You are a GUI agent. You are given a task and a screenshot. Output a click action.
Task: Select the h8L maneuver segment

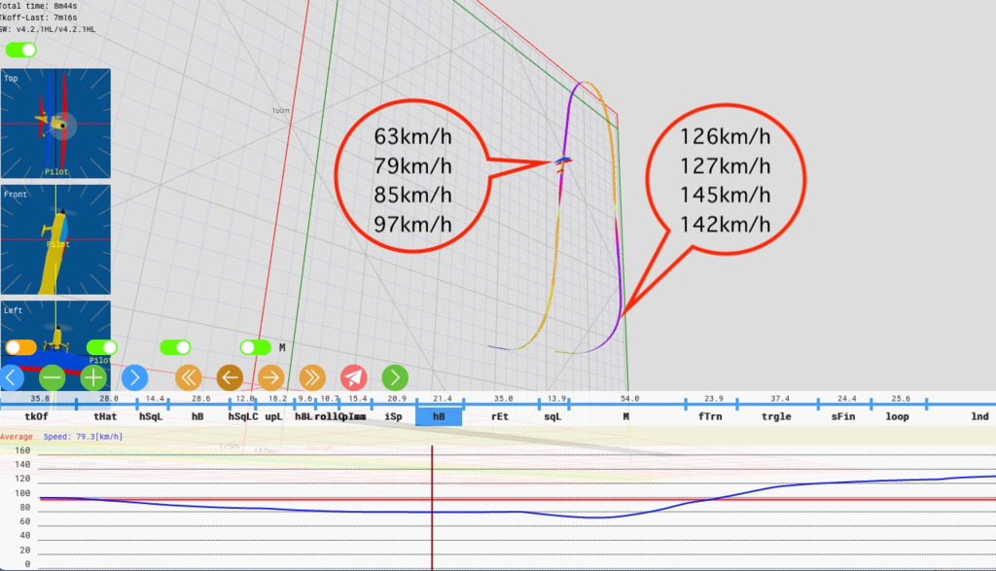click(x=303, y=416)
